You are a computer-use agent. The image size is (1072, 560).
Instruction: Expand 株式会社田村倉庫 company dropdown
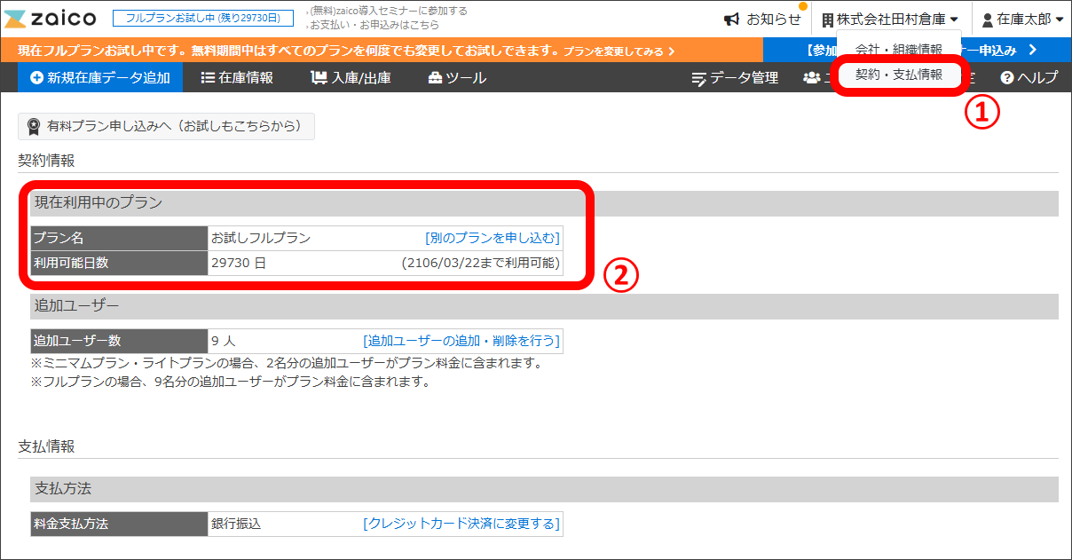pos(890,19)
